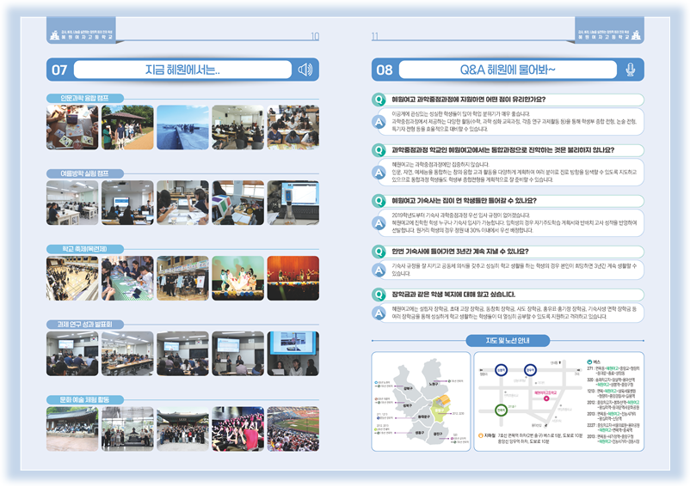
Task: Select the 문화 예술 체험 활동 label
Action: point(84,399)
